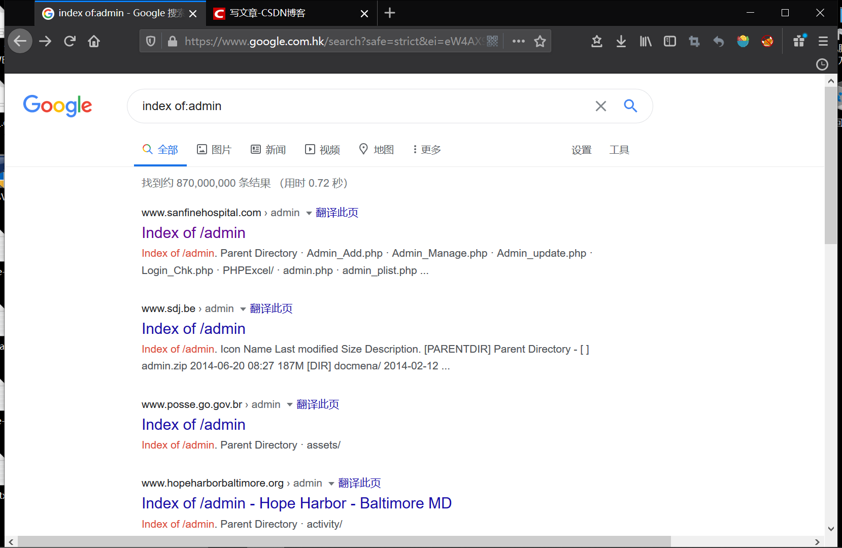
Task: Click 翻译此页 next to www.sdj.be
Action: click(271, 308)
